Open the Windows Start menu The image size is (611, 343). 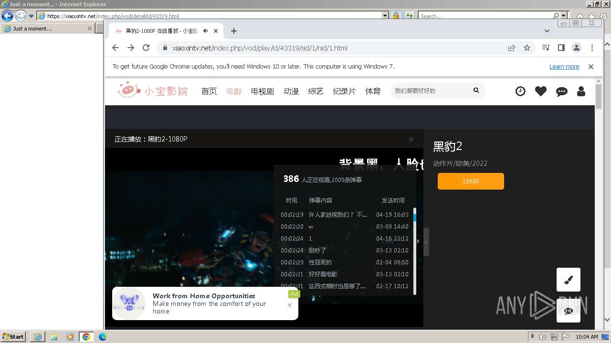[x=13, y=337]
